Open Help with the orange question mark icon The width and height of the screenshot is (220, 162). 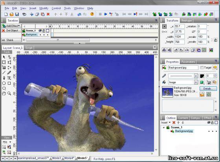click(92, 14)
